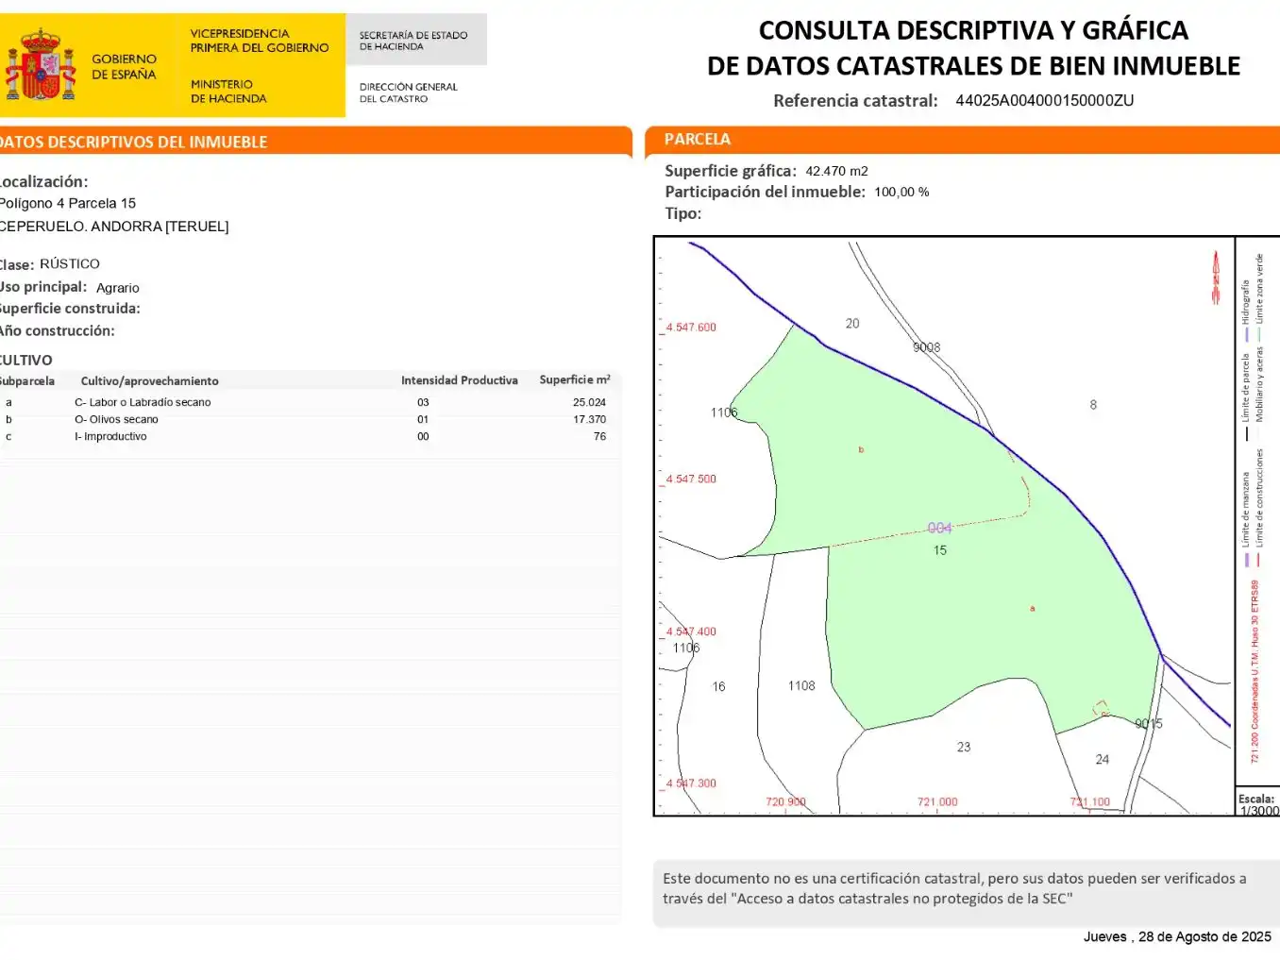
Task: Click the red subparcel 'a' marker on map
Action: 1033,609
